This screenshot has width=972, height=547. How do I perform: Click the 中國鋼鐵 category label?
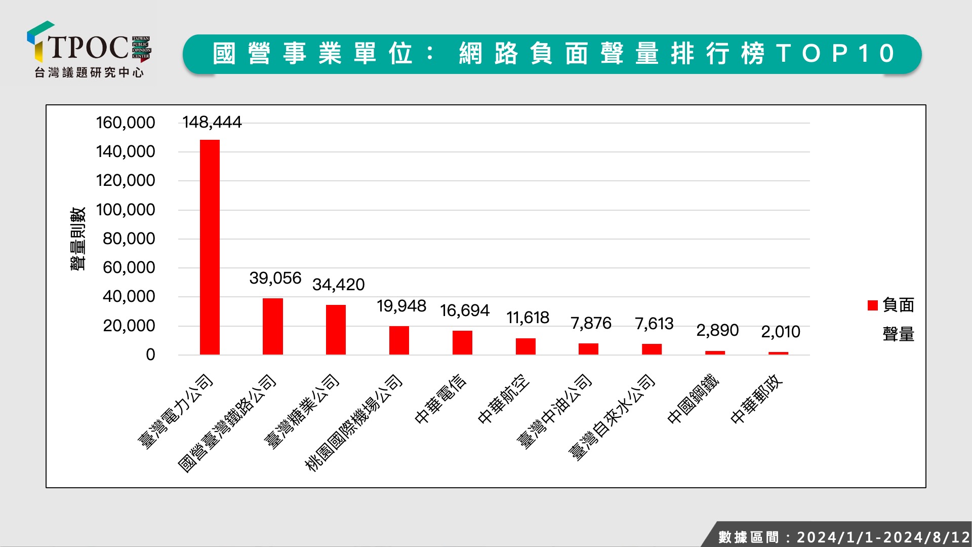coord(693,399)
